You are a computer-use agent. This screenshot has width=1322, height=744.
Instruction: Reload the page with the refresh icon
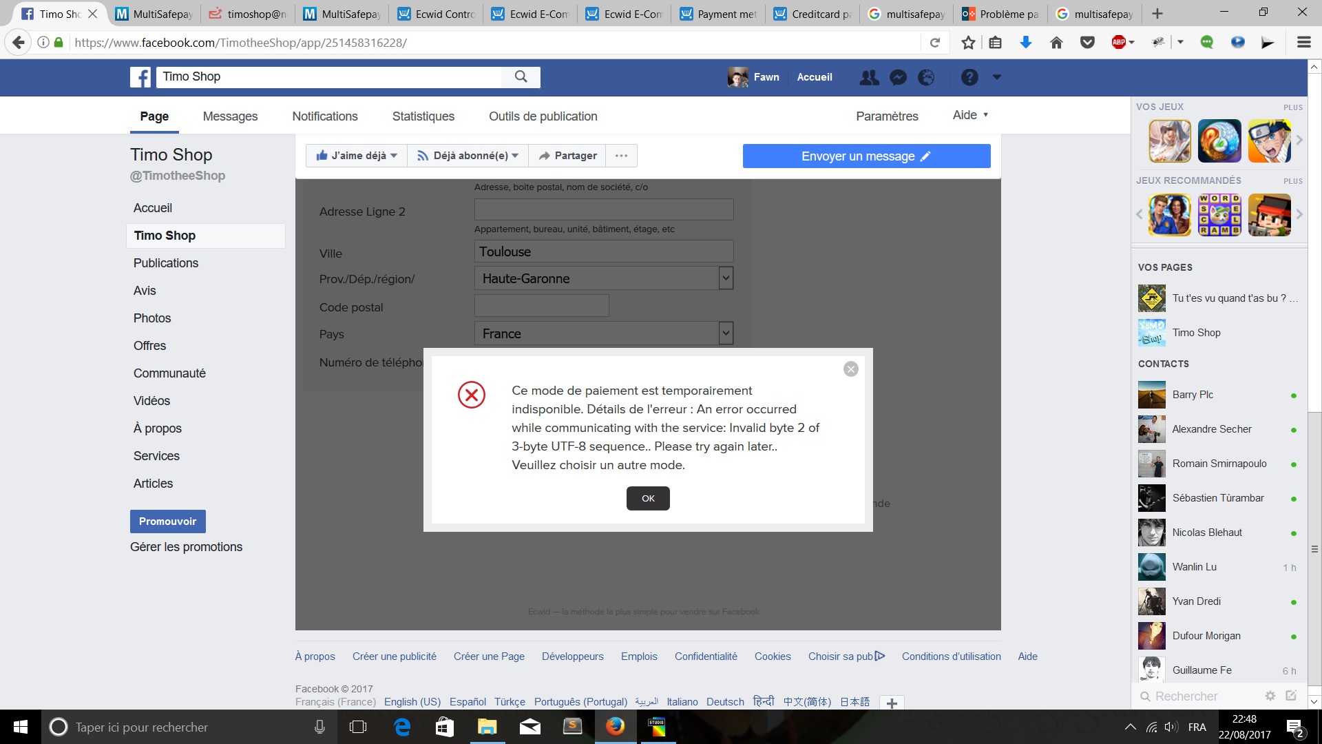pos(935,43)
